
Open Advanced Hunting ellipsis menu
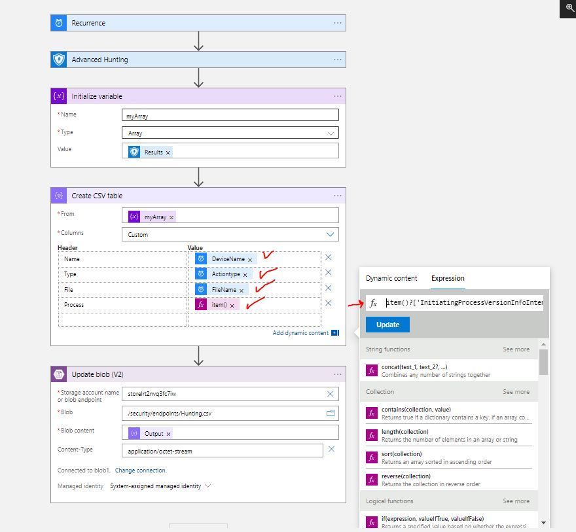point(338,60)
